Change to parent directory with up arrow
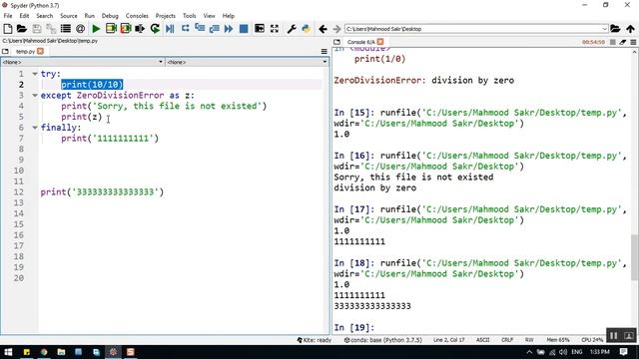The height and width of the screenshot is (359, 639). (630, 29)
